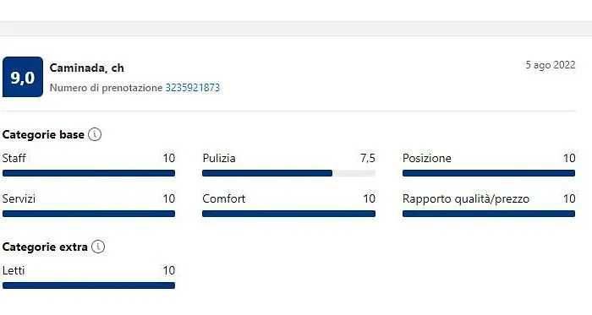This screenshot has width=592, height=315.
Task: Select the reviewer name Caminada, ch
Action: [x=87, y=68]
